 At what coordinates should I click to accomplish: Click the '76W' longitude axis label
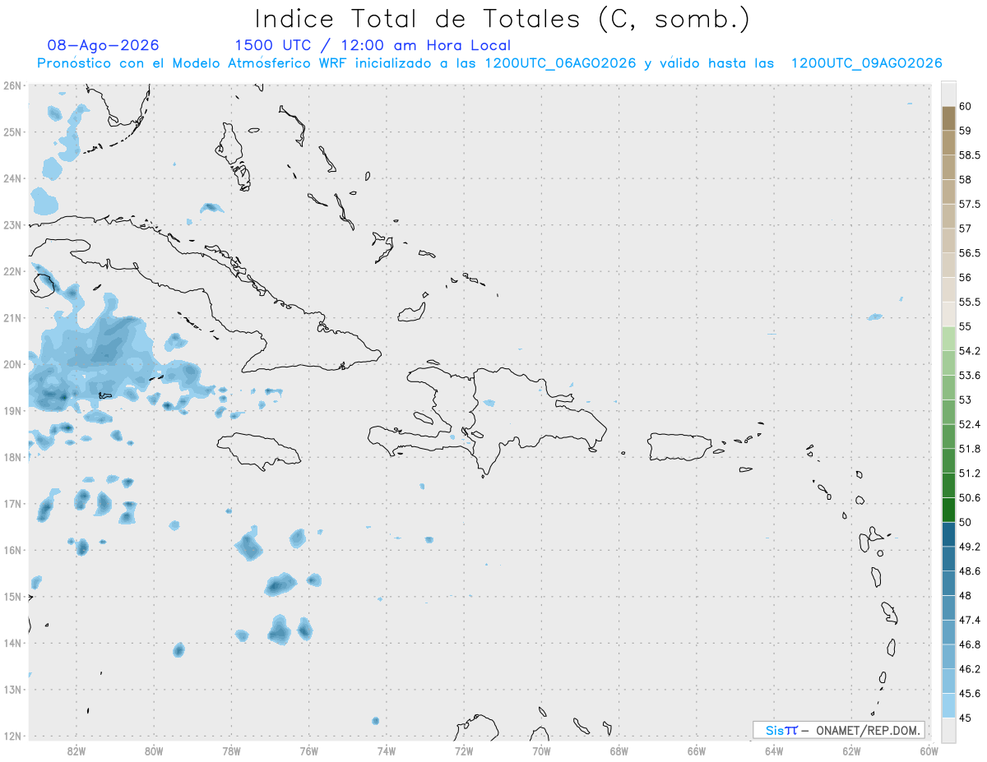309,750
